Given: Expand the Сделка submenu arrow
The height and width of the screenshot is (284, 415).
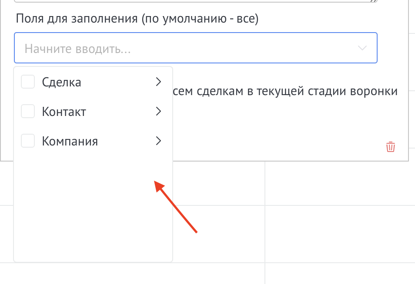Looking at the screenshot, I should 158,82.
